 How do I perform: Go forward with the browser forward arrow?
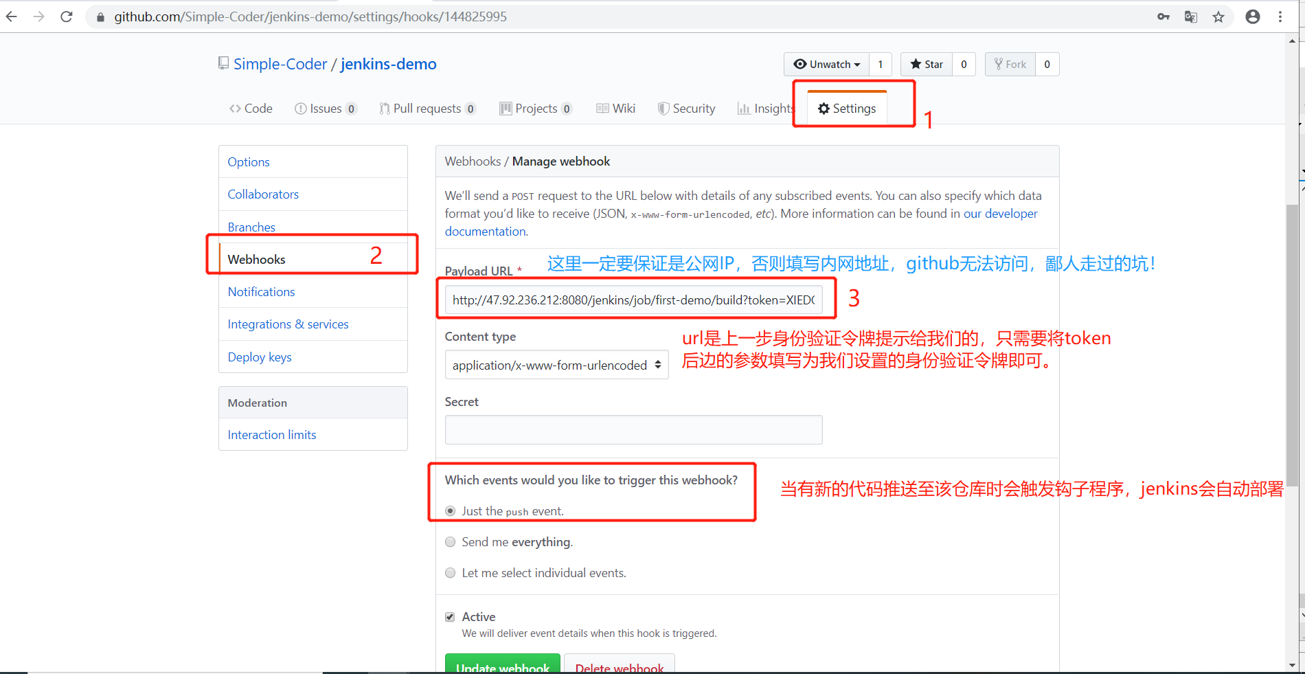pyautogui.click(x=38, y=16)
